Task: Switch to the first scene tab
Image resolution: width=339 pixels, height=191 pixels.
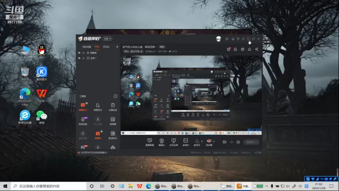Action: tap(87, 47)
